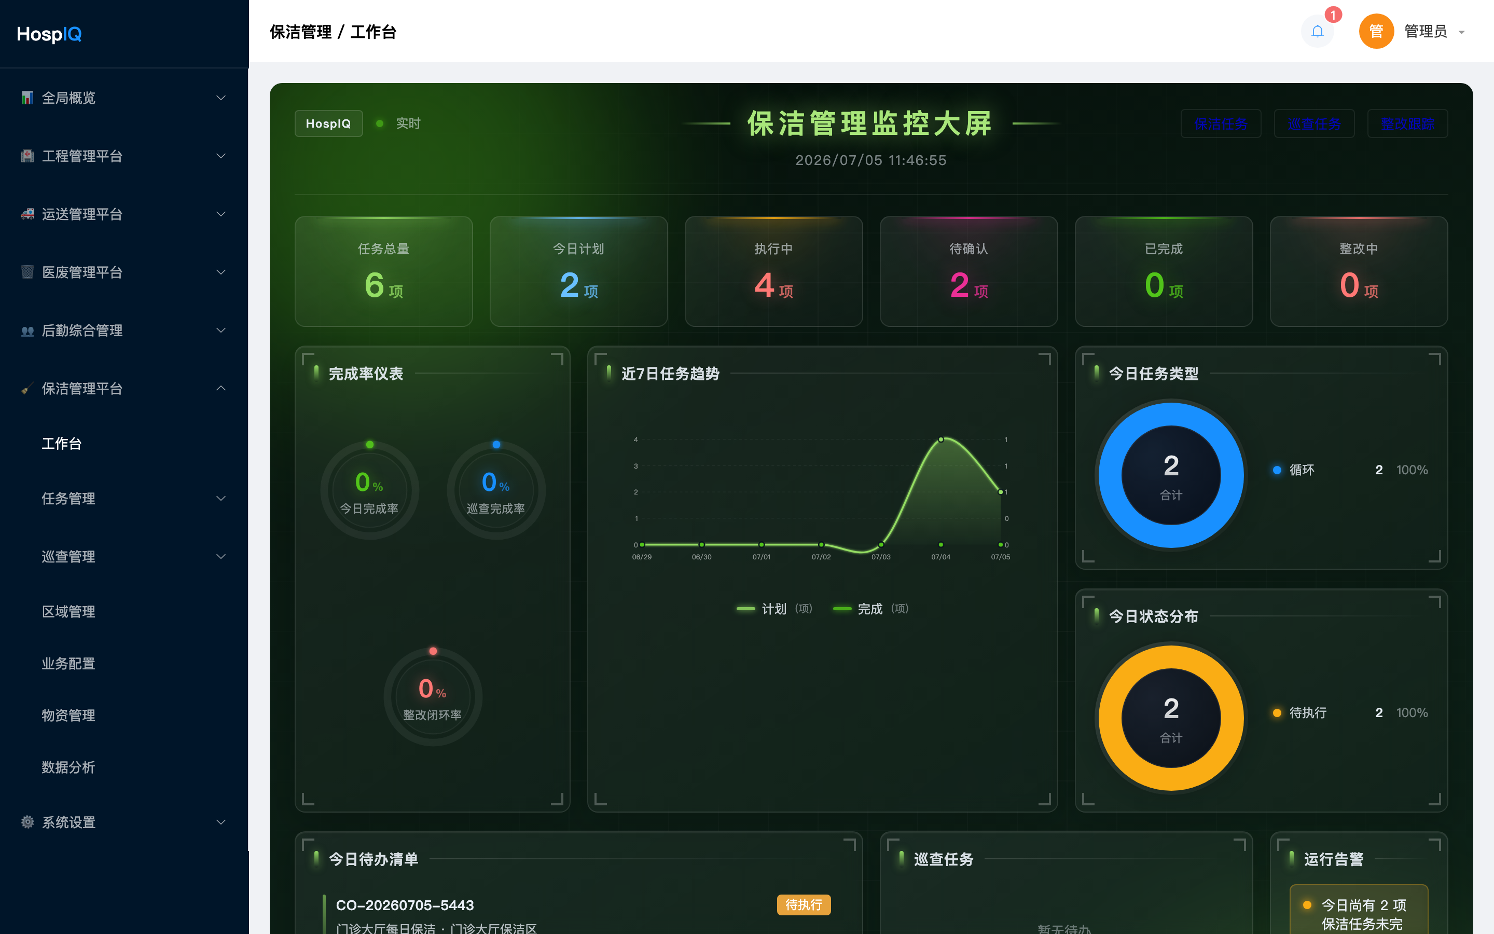The width and height of the screenshot is (1494, 934).
Task: Click the 06/29 chart axis label
Action: click(x=642, y=557)
